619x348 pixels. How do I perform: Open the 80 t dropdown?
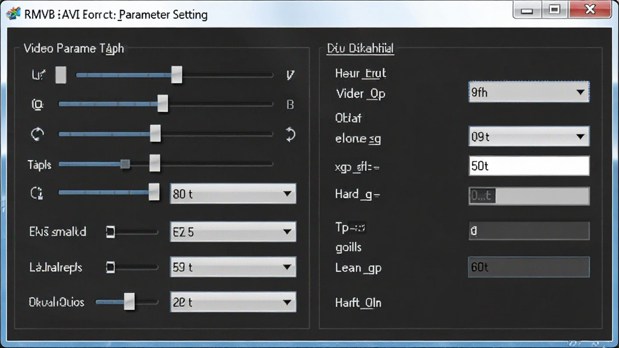(233, 194)
